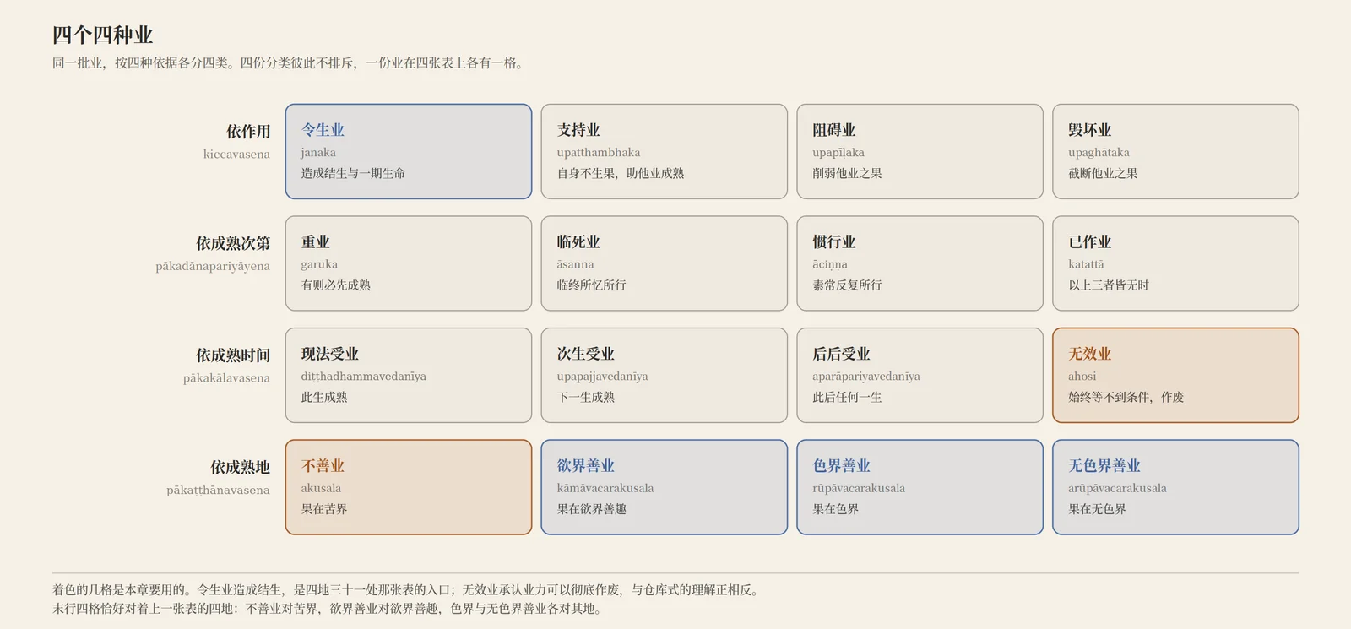Viewport: 1351px width, 629px height.
Task: Open the 阻碍业 upapīḷaka card
Action: pos(920,151)
